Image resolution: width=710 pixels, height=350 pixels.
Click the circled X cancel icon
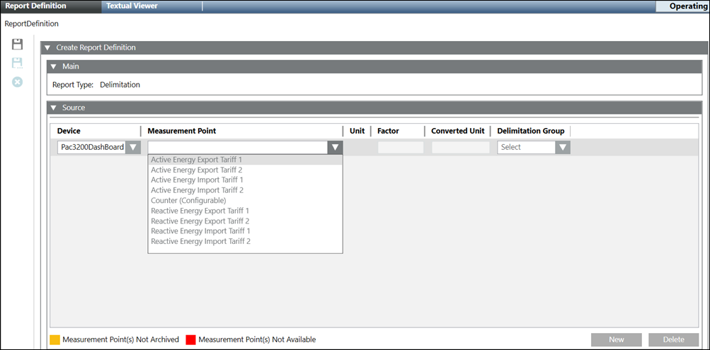click(x=18, y=82)
